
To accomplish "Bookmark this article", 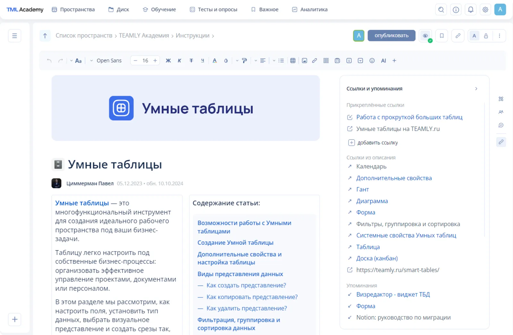I will tap(442, 36).
